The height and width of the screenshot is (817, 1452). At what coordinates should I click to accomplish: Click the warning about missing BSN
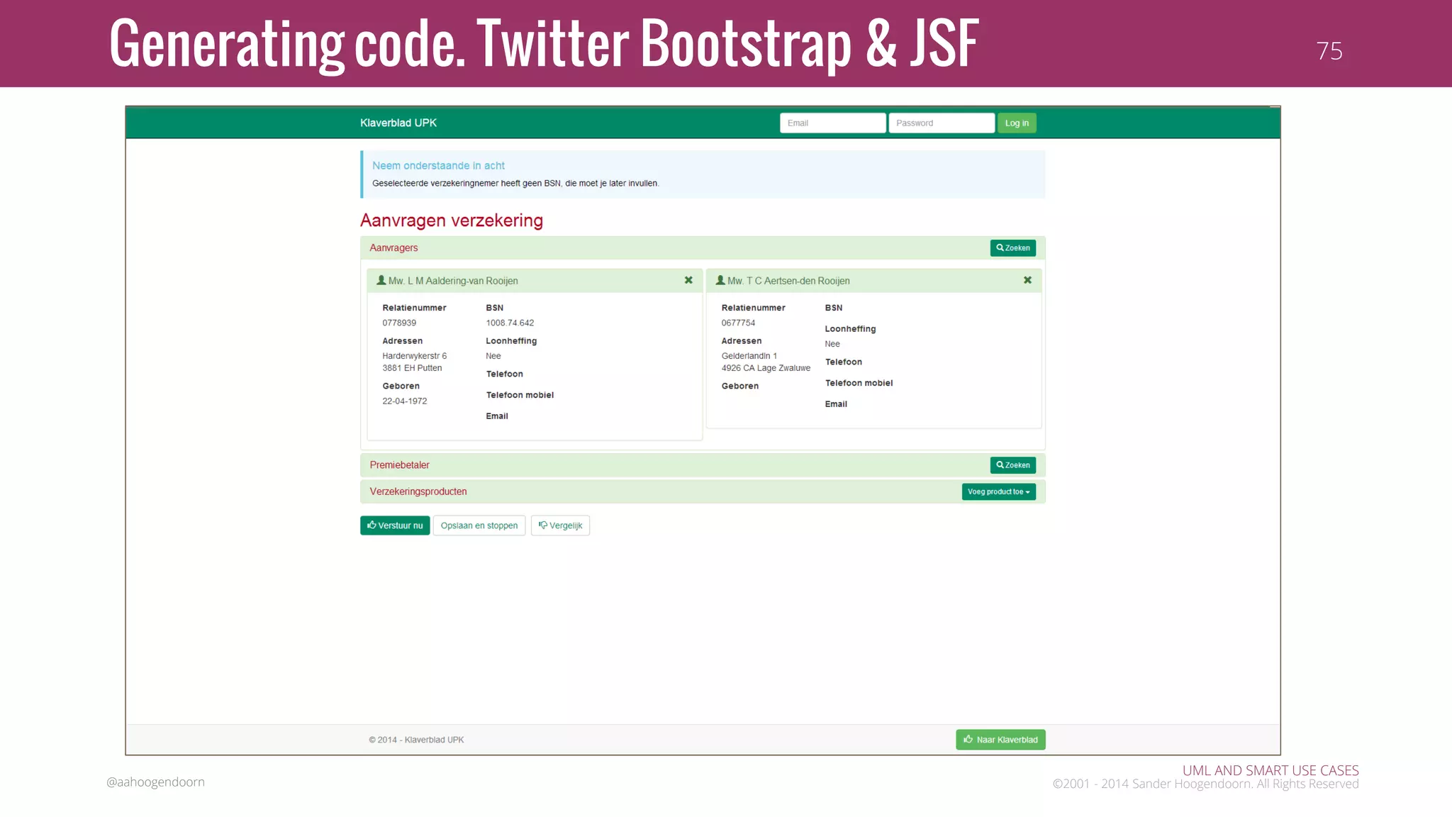(515, 183)
